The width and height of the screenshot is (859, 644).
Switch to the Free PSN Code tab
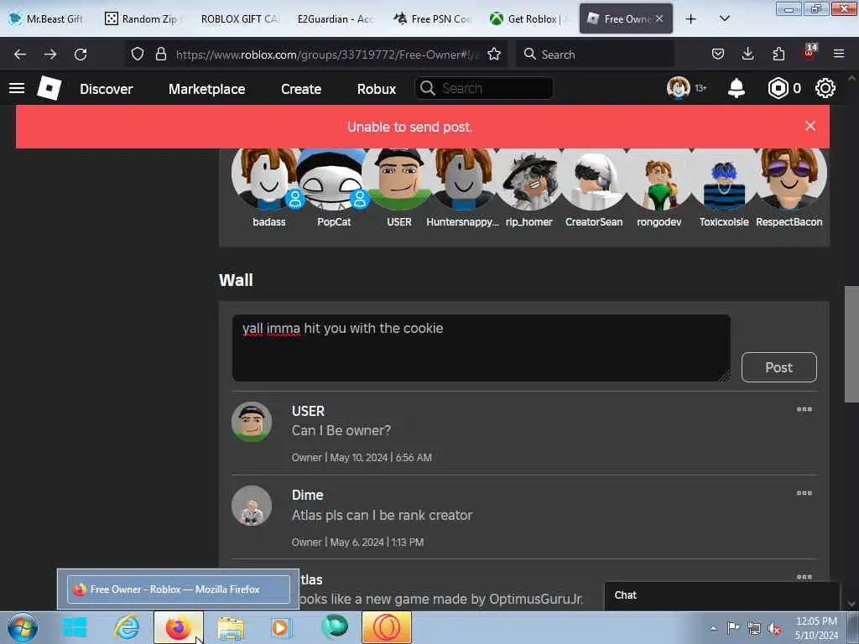[432, 18]
